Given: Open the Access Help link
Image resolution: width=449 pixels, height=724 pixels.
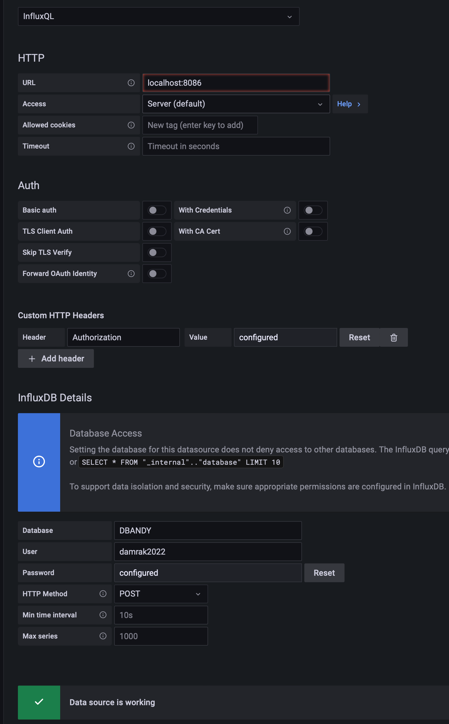Looking at the screenshot, I should tap(350, 104).
